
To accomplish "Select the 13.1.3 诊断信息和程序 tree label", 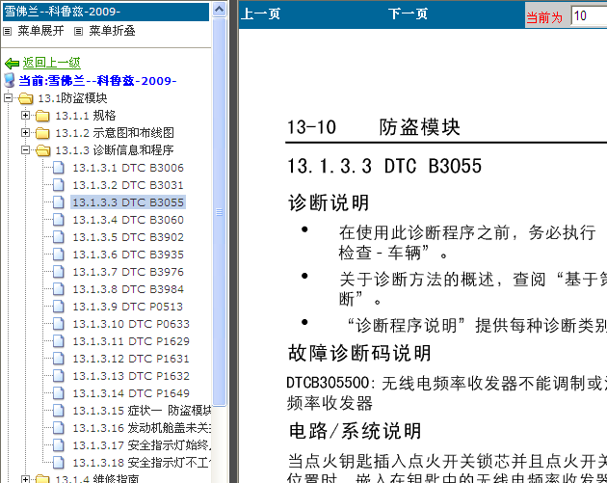I will [x=115, y=150].
